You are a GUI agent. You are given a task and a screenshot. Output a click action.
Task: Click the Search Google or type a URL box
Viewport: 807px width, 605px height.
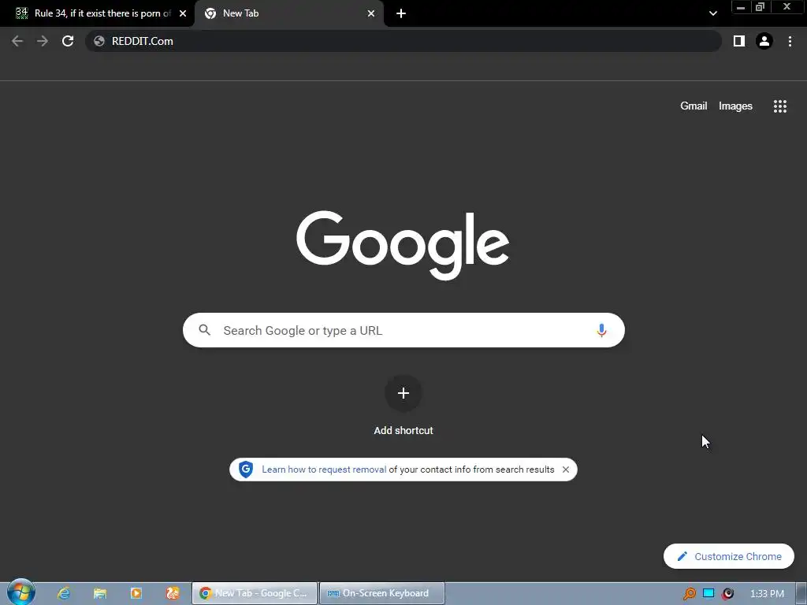coord(403,330)
